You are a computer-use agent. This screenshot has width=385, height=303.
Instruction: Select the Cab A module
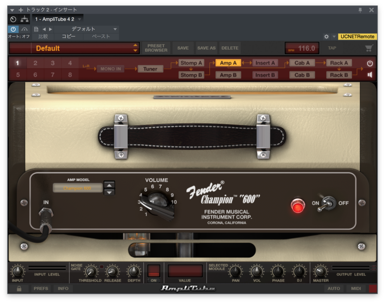302,63
